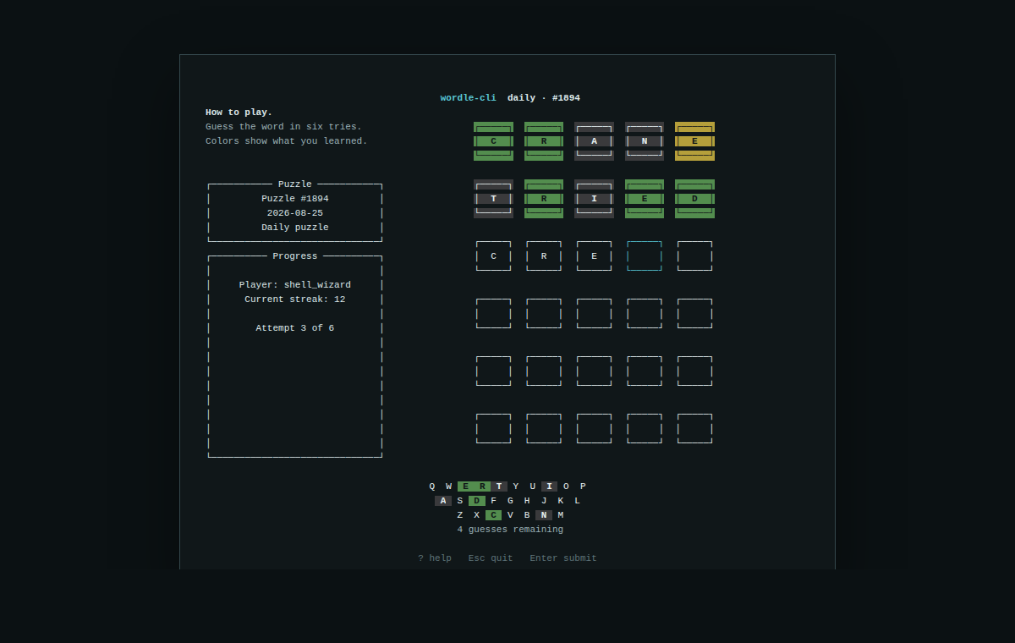1015x643 pixels.
Task: Select the L key on the keyboard
Action: tap(577, 501)
